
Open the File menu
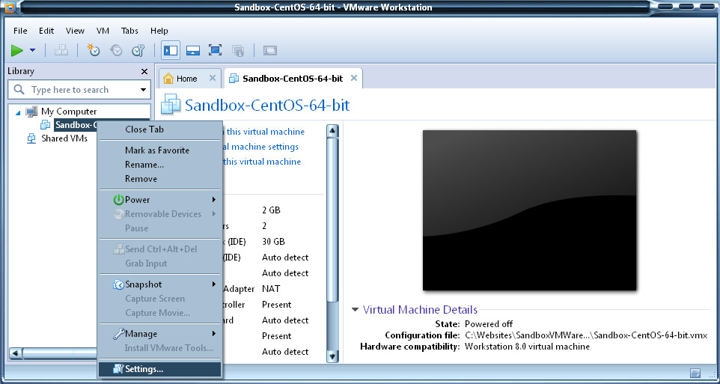(x=20, y=31)
